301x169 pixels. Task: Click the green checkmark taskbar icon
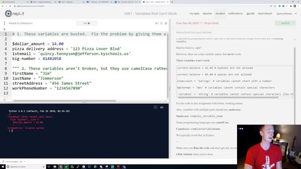tap(66, 167)
